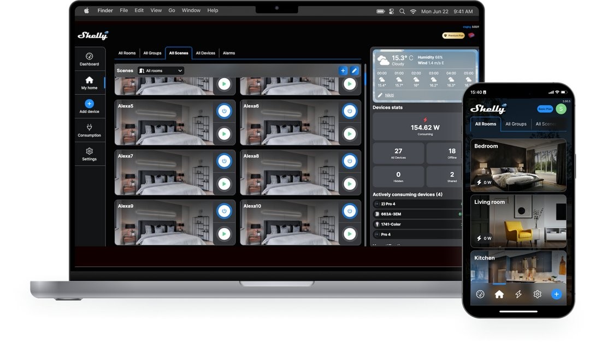Image resolution: width=601 pixels, height=349 pixels.
Task: Open the Apple menu
Action: click(x=87, y=11)
